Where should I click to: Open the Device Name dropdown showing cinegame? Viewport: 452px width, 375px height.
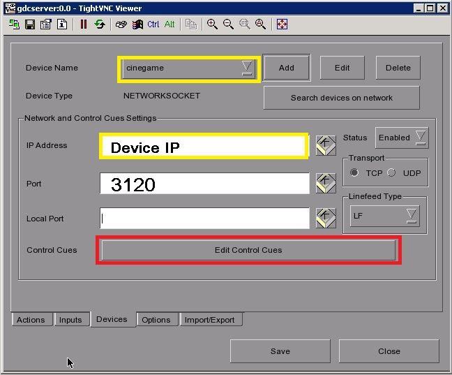tap(189, 68)
